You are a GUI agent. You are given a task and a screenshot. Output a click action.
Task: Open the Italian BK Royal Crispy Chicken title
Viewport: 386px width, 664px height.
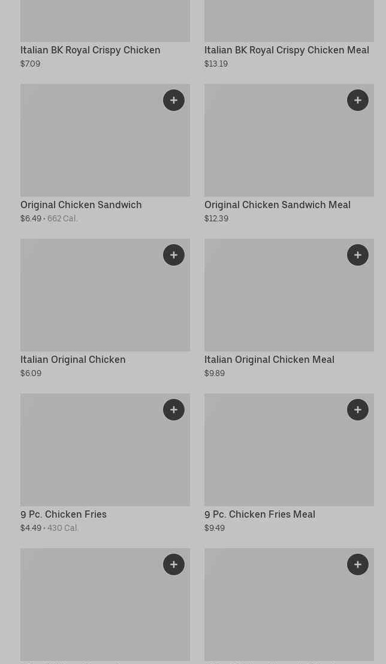tap(91, 50)
